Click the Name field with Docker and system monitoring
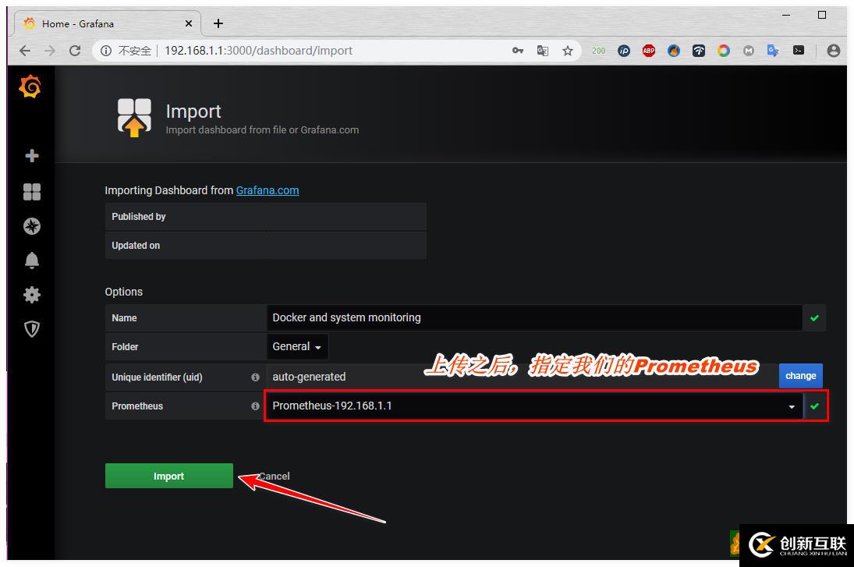This screenshot has height=567, width=854. pyautogui.click(x=533, y=317)
